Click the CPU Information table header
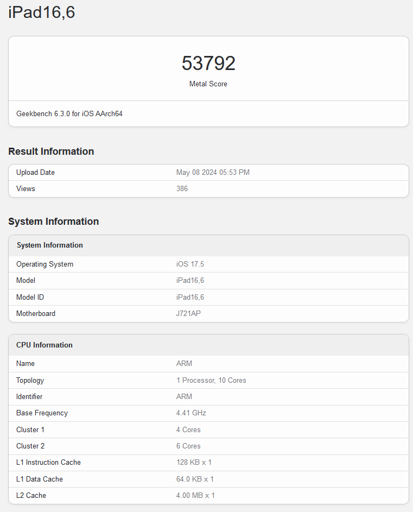 pyautogui.click(x=45, y=345)
